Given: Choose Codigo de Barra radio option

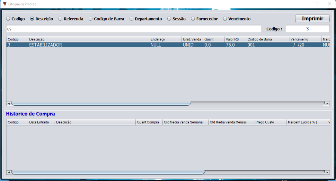Looking at the screenshot, I should coord(91,19).
